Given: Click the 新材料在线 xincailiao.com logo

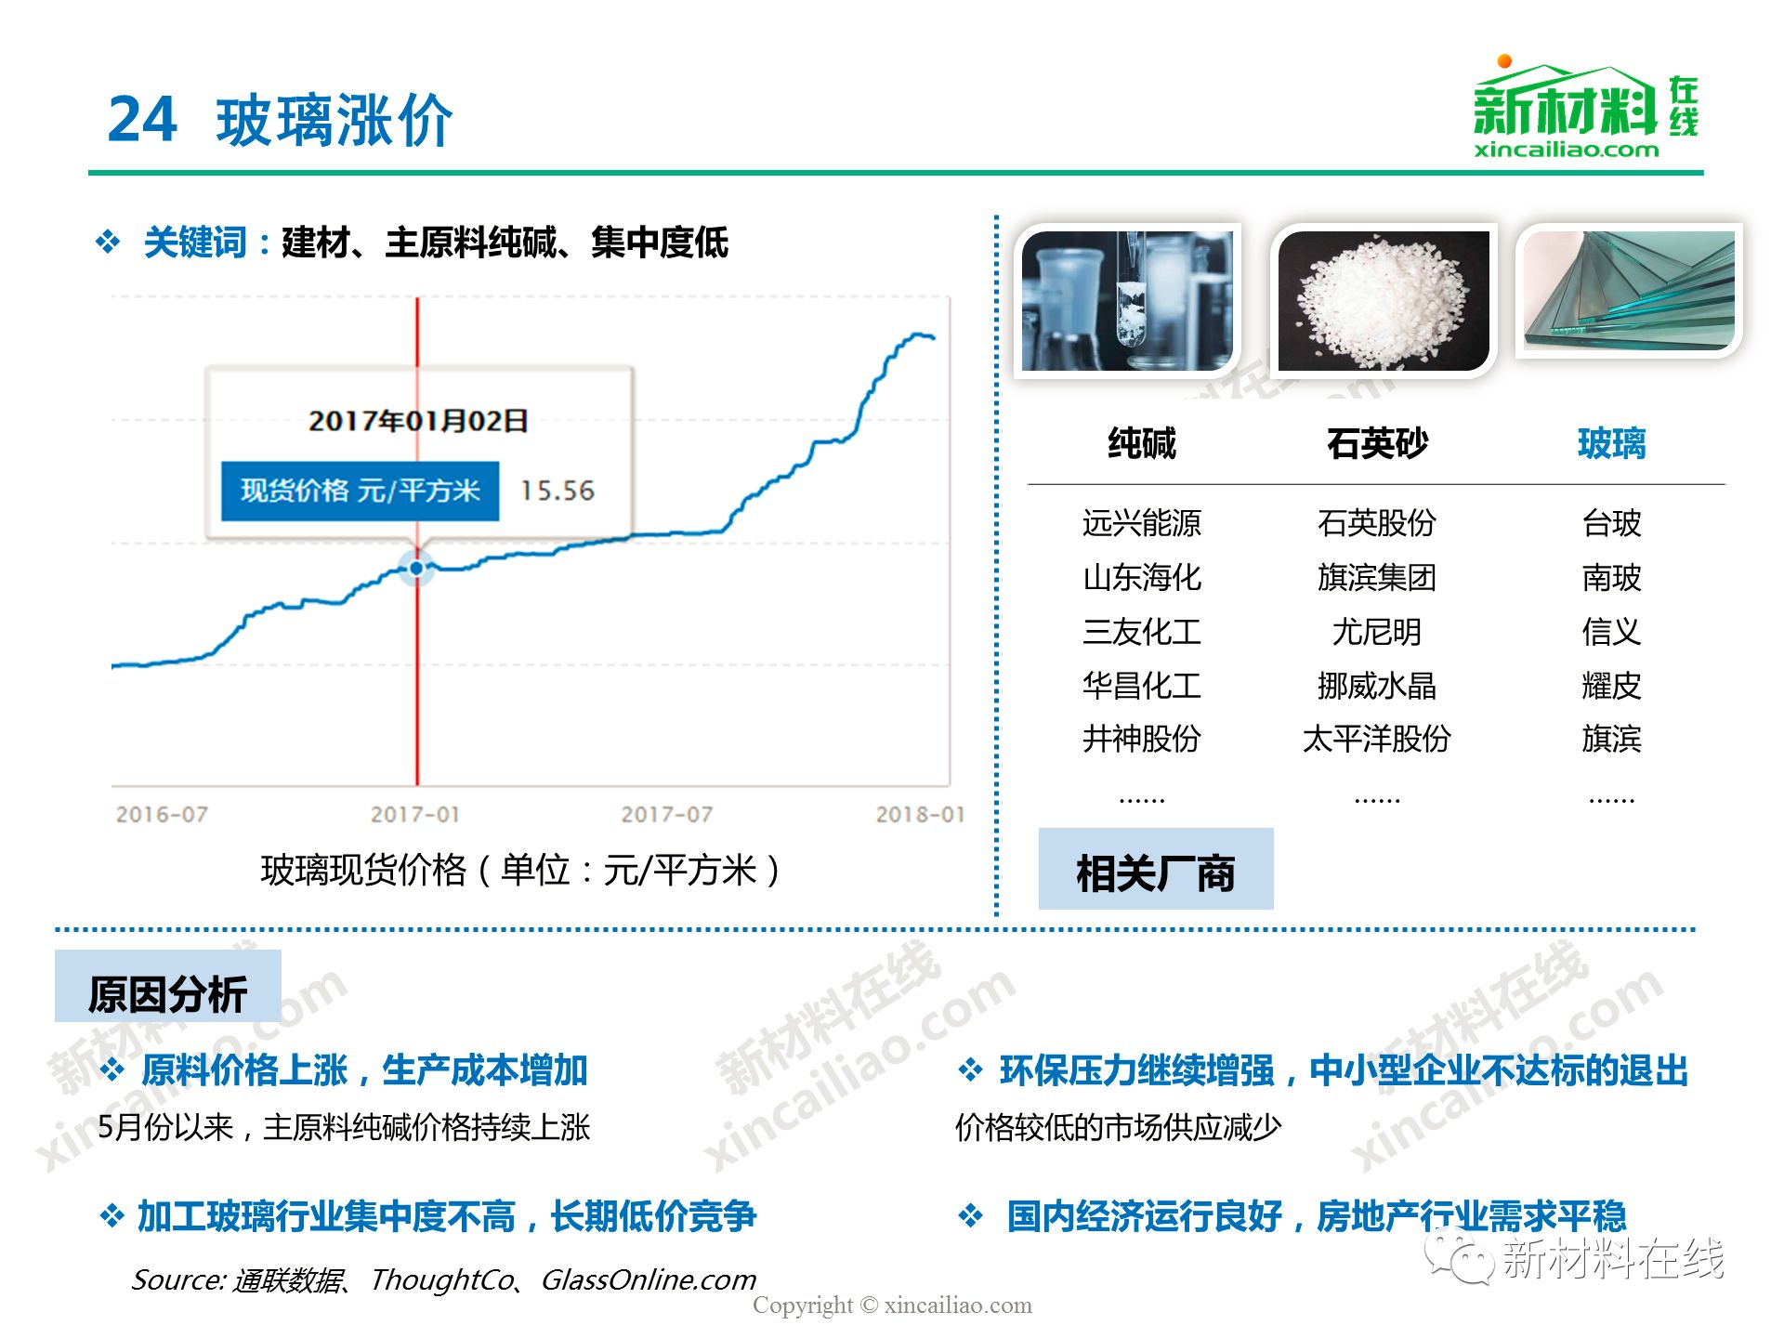Looking at the screenshot, I should [1585, 108].
